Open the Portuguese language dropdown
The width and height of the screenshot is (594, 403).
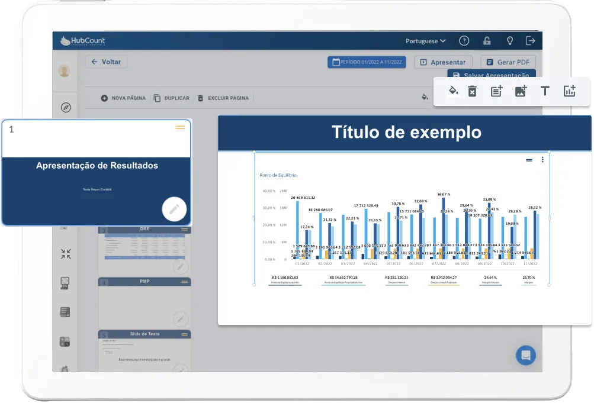425,41
